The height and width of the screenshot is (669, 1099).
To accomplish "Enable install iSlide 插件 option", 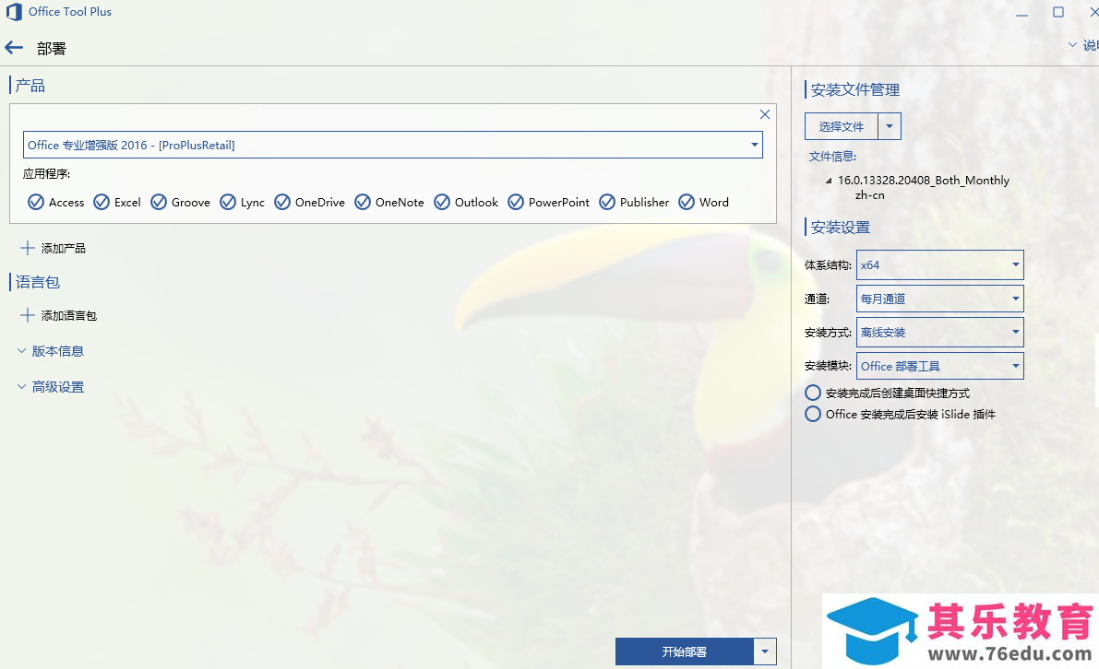I will pos(813,415).
